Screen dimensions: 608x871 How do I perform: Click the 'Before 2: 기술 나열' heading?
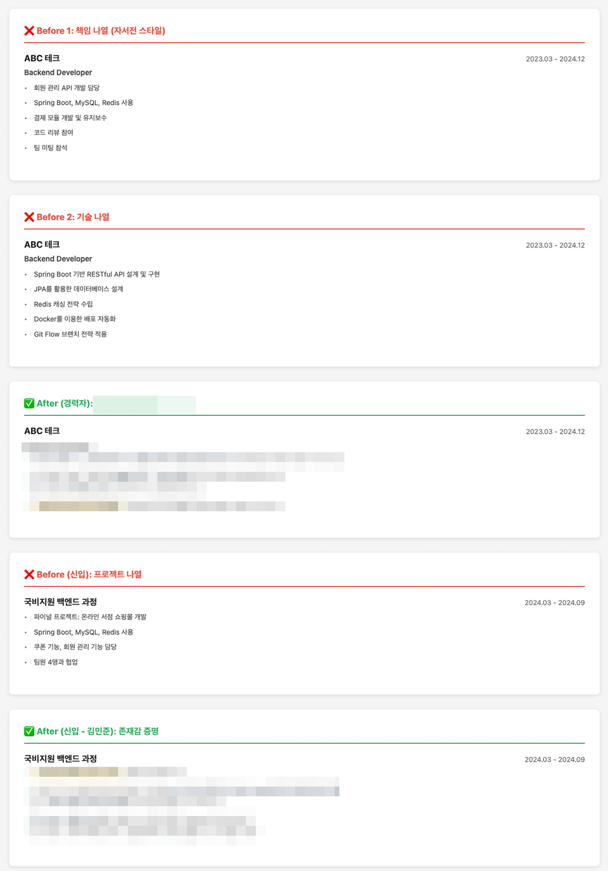point(73,217)
